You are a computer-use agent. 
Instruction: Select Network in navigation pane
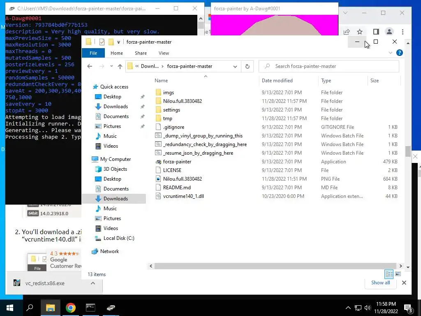tap(109, 251)
